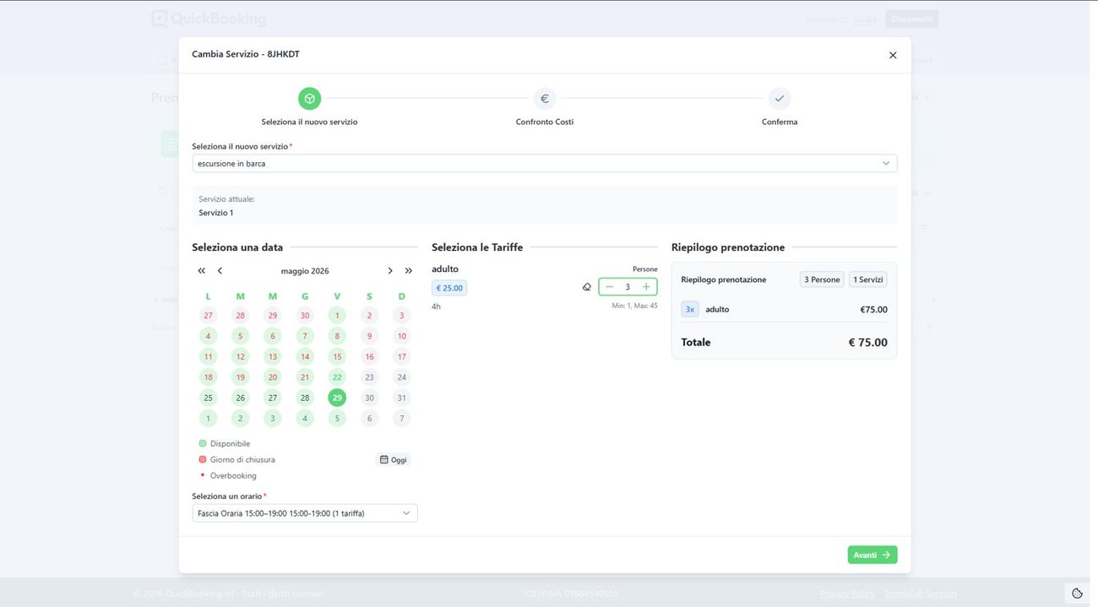Click the 'Servizio 1' current service text
This screenshot has height=607, width=1098.
pyautogui.click(x=216, y=213)
